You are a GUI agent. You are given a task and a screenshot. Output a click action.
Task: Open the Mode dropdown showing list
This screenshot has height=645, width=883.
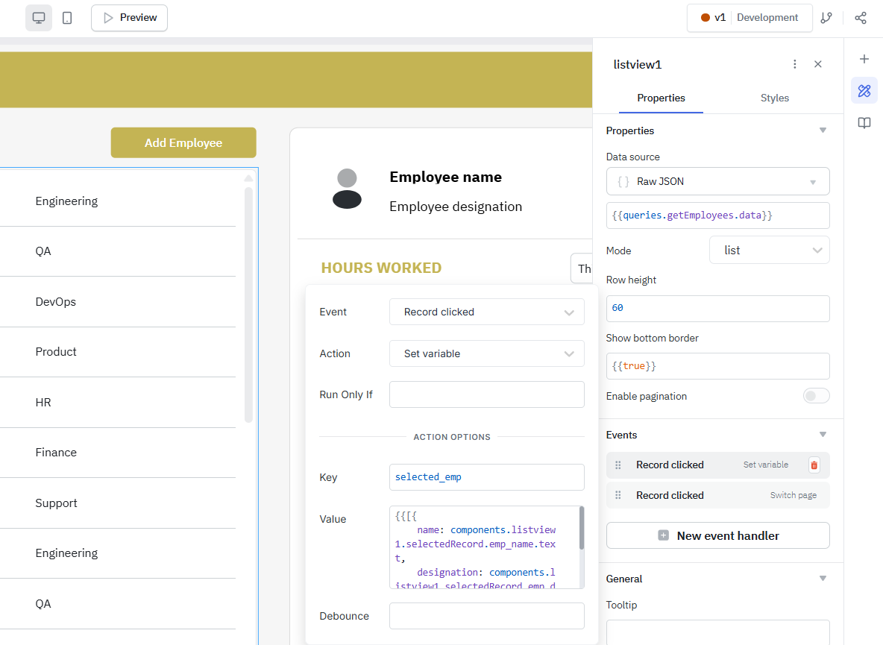(769, 250)
